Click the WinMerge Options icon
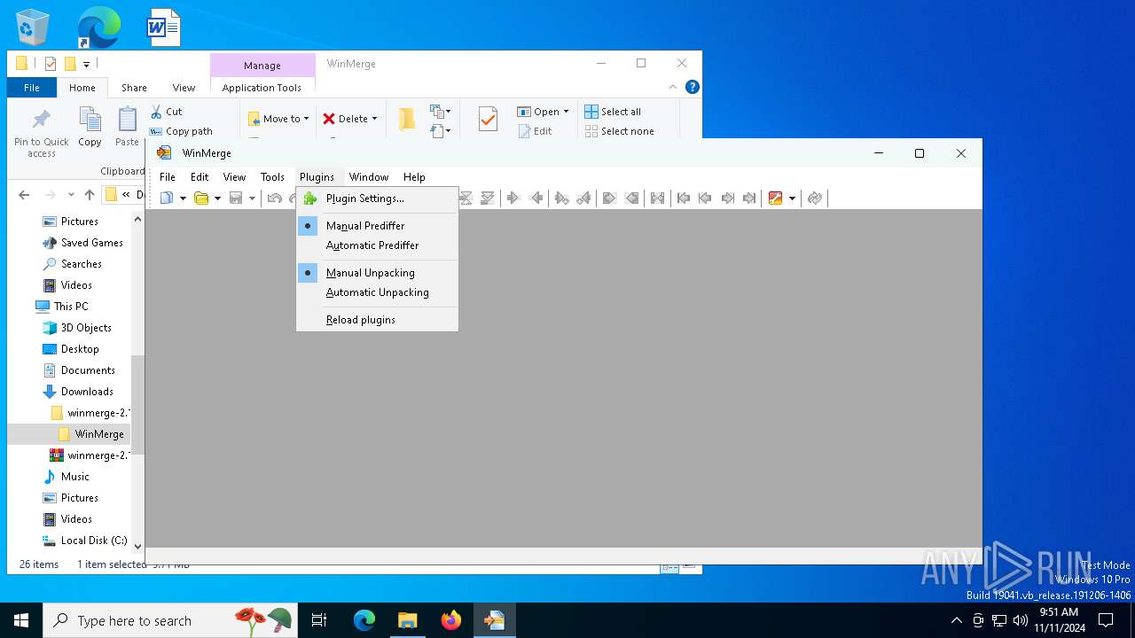This screenshot has height=638, width=1135. pos(776,198)
